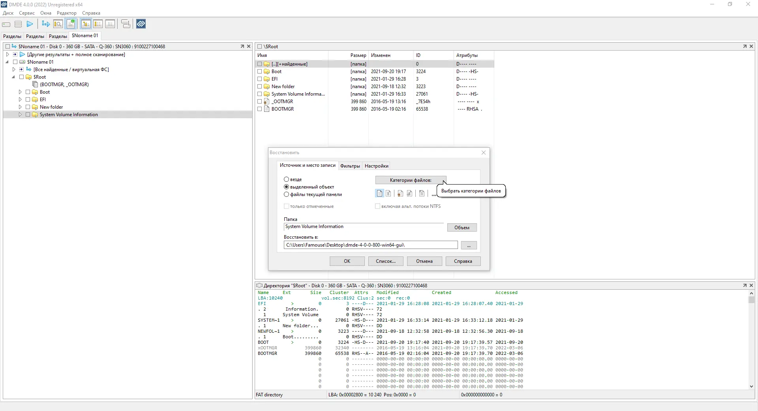The height and width of the screenshot is (411, 758).
Task: Toggle the tree view panel toolbar icon
Action: pyautogui.click(x=86, y=24)
